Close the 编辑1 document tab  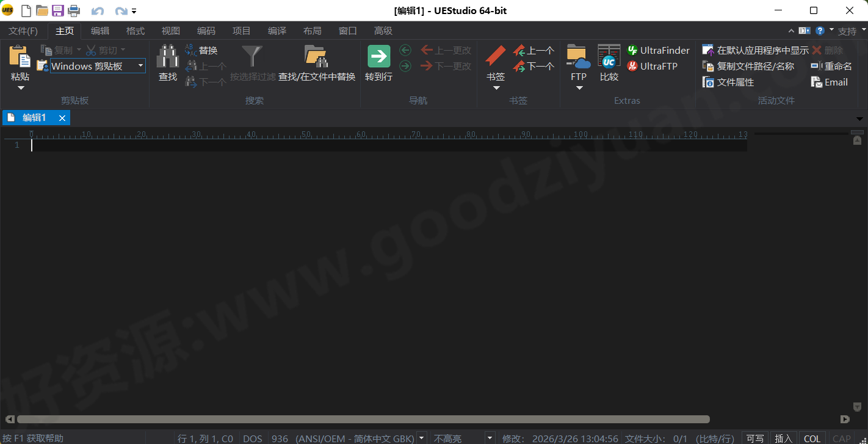coord(61,117)
